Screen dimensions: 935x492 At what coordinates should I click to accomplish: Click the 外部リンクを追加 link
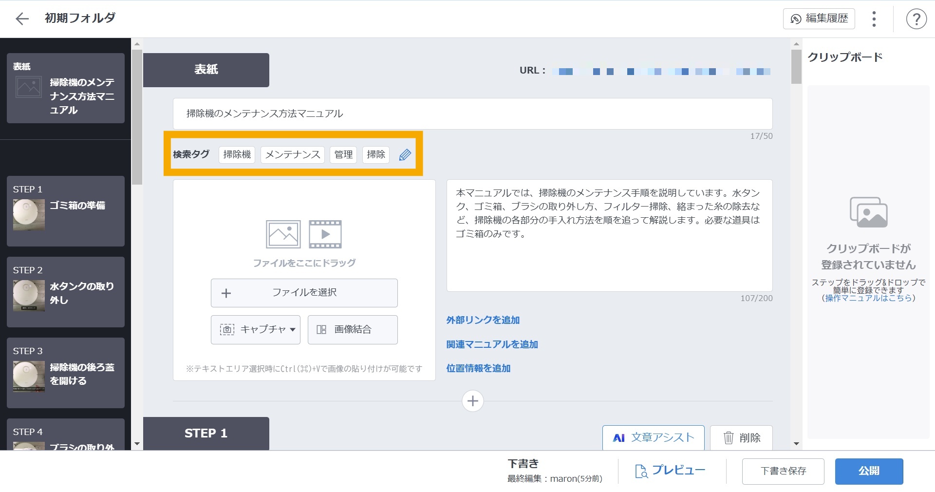click(x=483, y=320)
